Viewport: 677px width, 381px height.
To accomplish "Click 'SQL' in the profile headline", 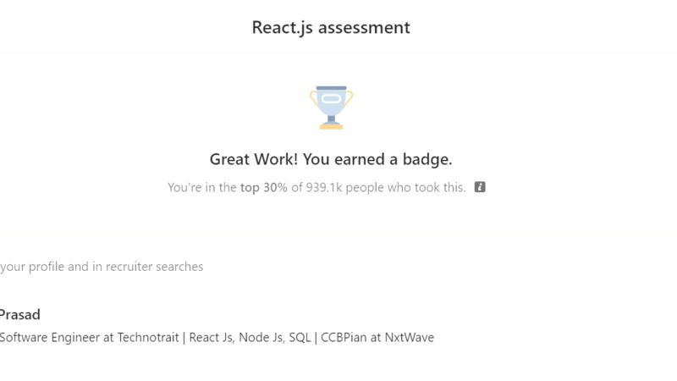I will 300,337.
